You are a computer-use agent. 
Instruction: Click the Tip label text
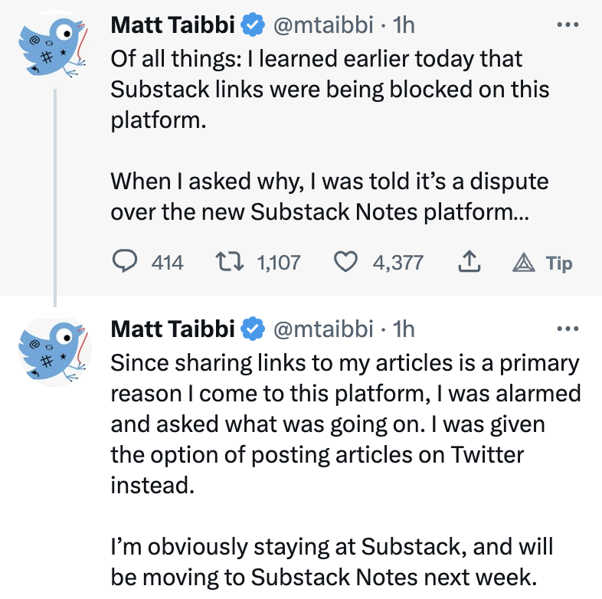559,263
